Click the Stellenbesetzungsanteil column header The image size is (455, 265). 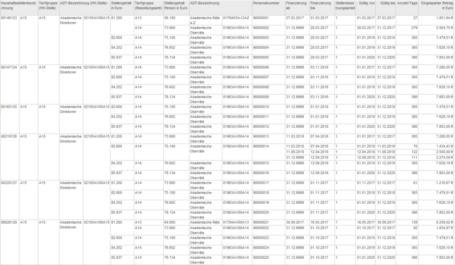345,7
